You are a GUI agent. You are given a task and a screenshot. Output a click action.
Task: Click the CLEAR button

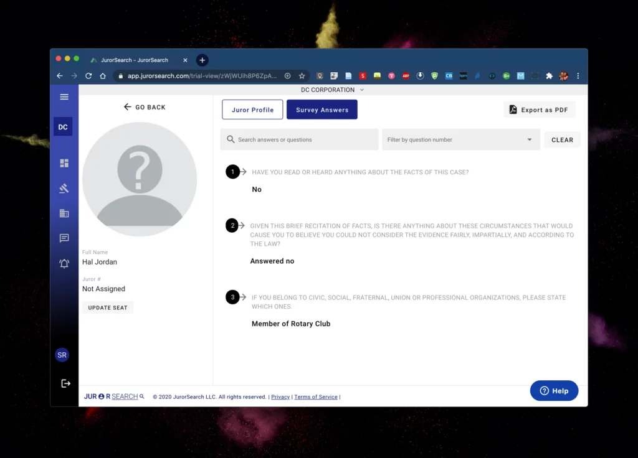coord(563,140)
